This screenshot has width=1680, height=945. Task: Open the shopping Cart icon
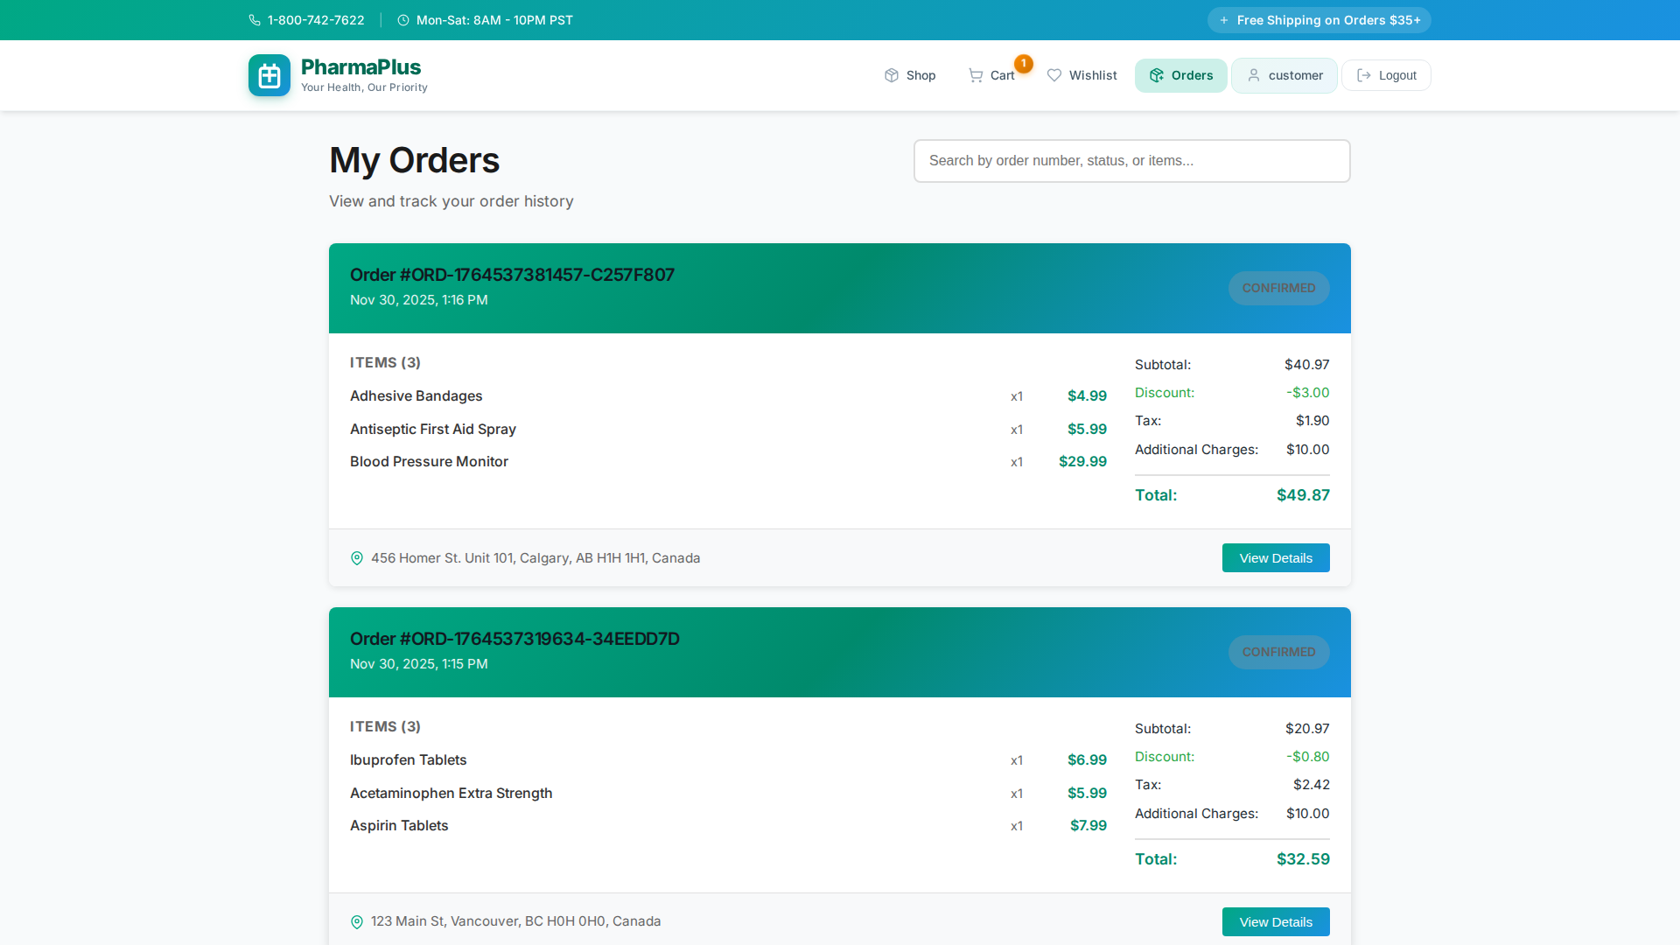pos(976,75)
